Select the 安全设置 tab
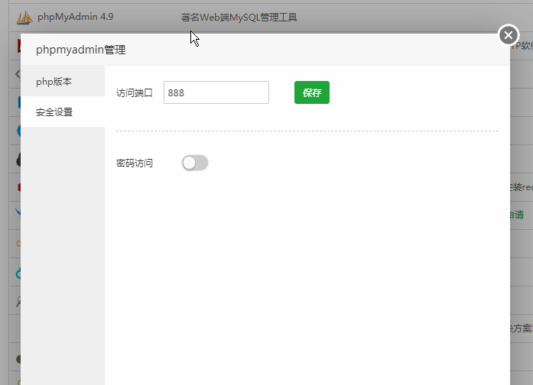 (63, 112)
